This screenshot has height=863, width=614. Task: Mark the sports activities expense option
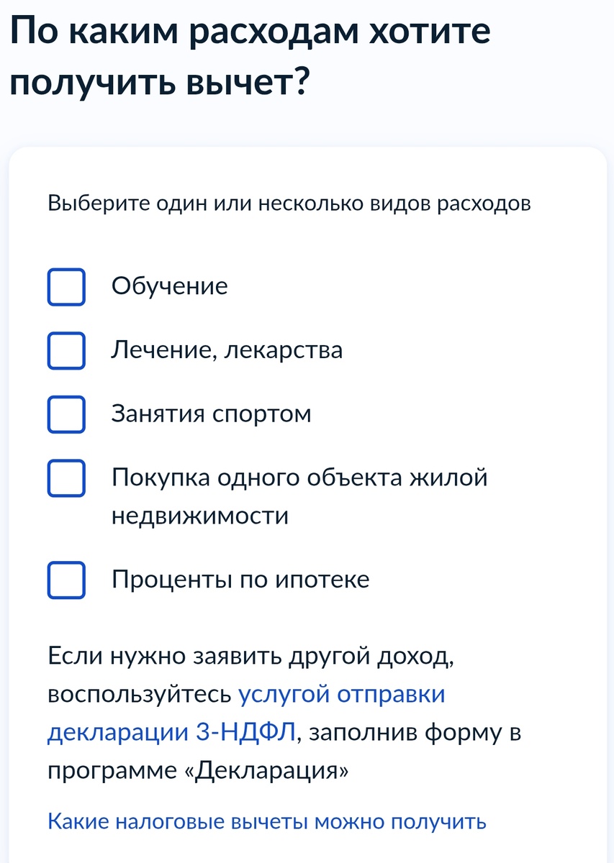click(66, 414)
